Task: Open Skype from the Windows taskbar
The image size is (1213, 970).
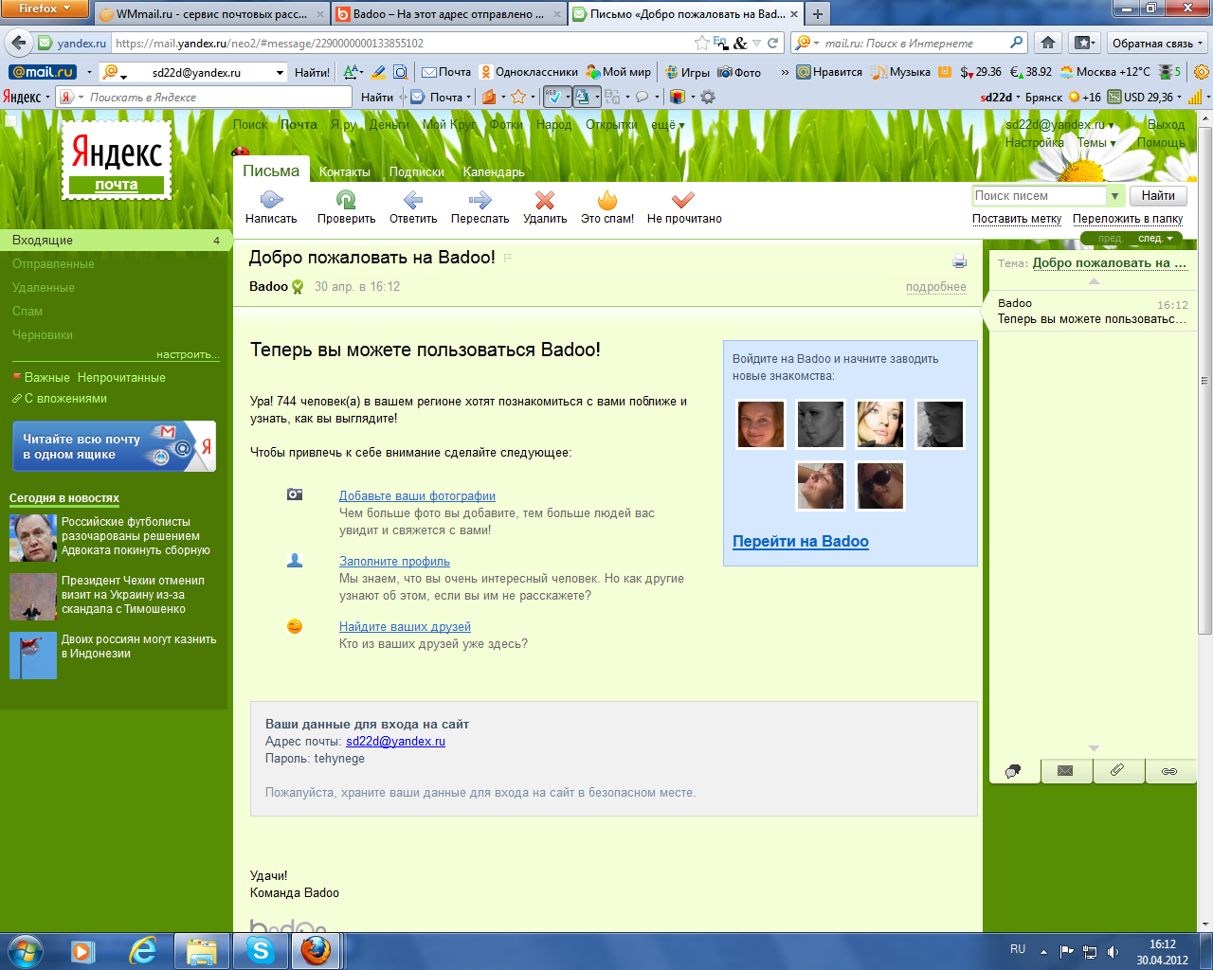Action: [x=260, y=951]
